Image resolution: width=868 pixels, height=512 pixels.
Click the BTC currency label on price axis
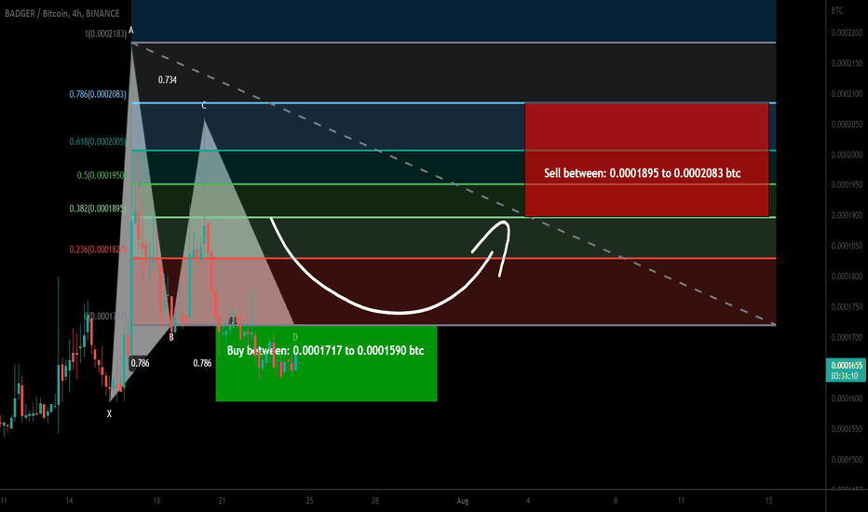837,10
